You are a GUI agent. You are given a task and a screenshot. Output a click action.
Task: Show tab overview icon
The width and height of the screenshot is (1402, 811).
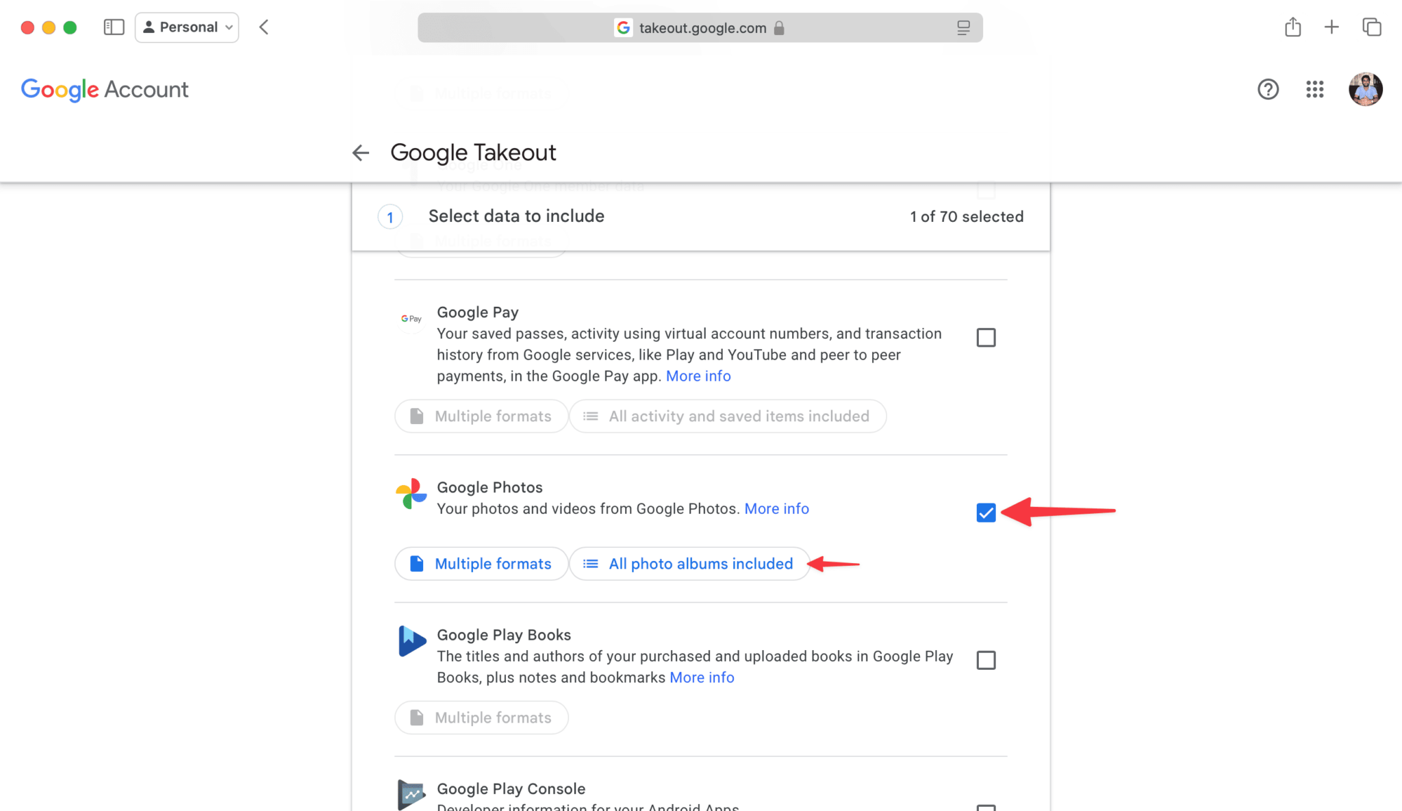coord(1372,27)
